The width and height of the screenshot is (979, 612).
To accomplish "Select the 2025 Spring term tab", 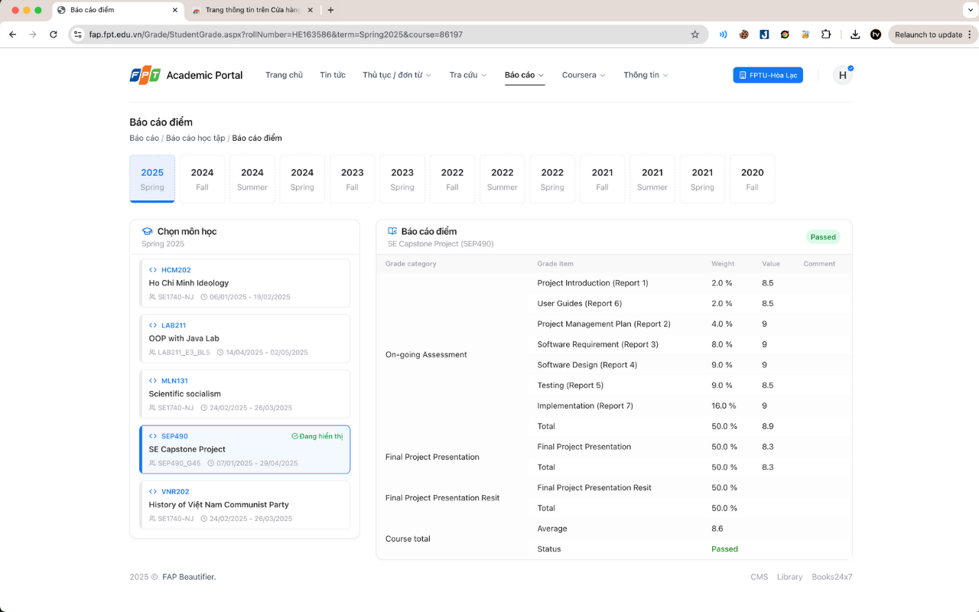I will click(152, 179).
